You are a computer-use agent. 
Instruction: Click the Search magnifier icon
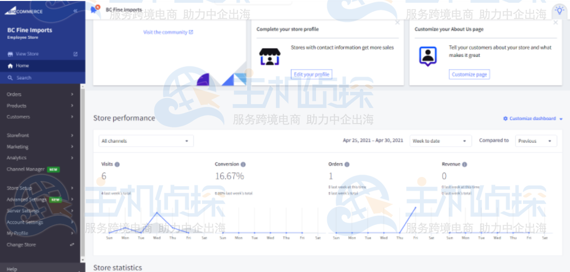point(10,78)
